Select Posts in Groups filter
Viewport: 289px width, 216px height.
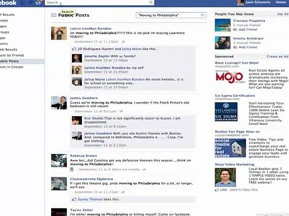point(12,67)
